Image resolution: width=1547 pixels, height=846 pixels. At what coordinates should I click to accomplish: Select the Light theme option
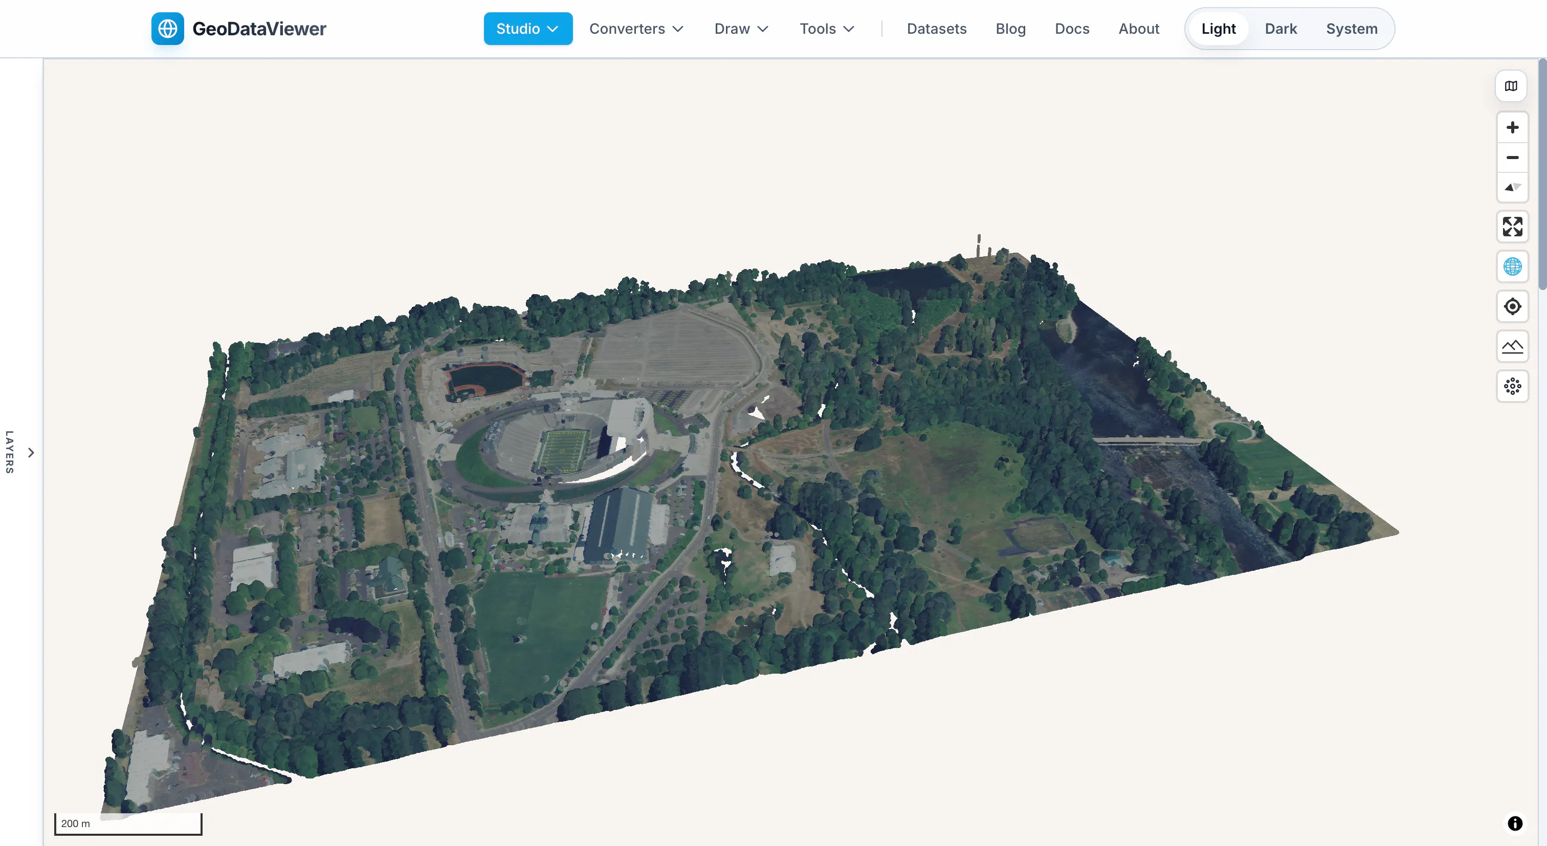[1218, 28]
